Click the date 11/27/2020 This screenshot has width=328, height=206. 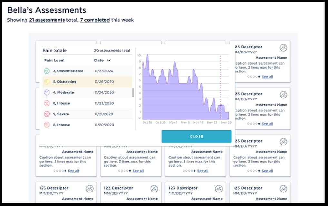point(104,71)
